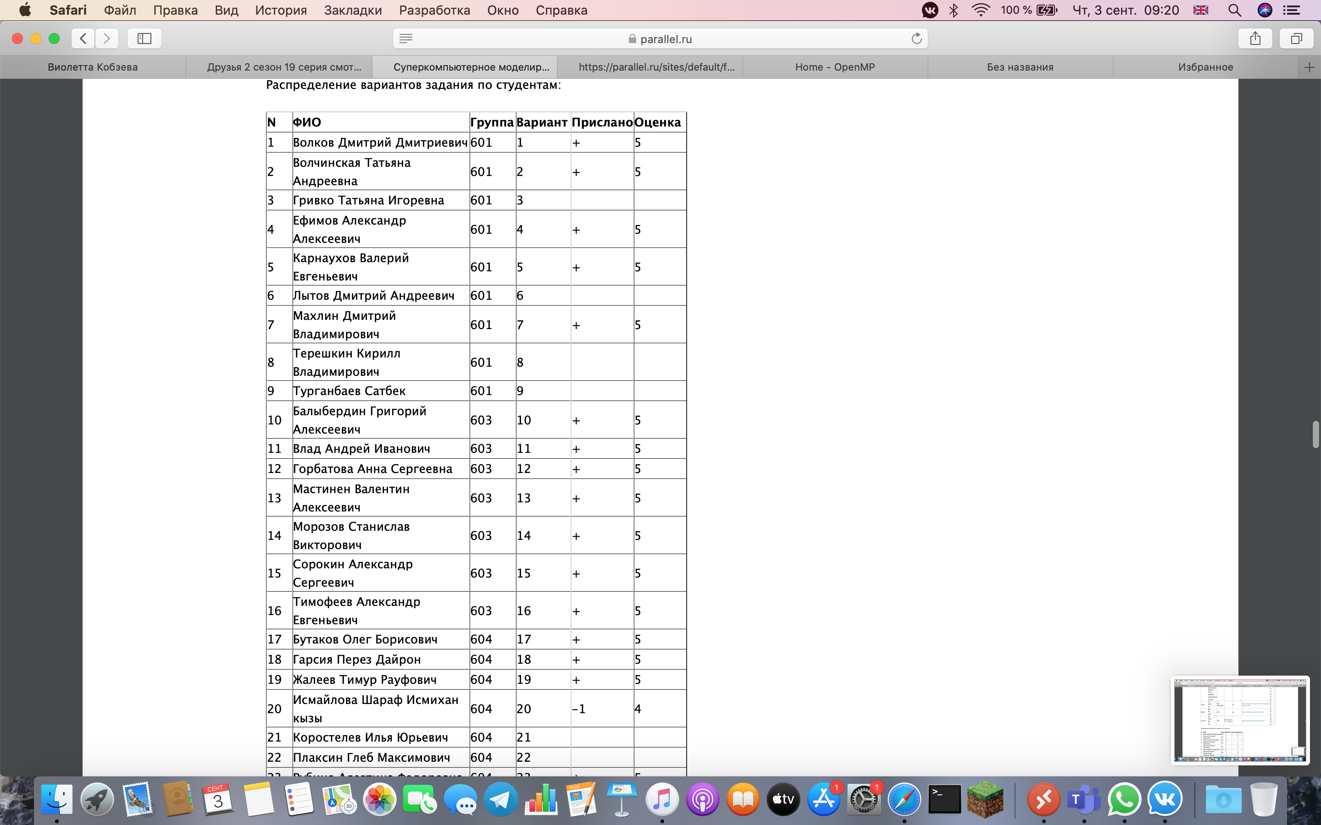Image resolution: width=1321 pixels, height=825 pixels.
Task: Select name Гарсия Перез Дайрон
Action: tap(357, 659)
